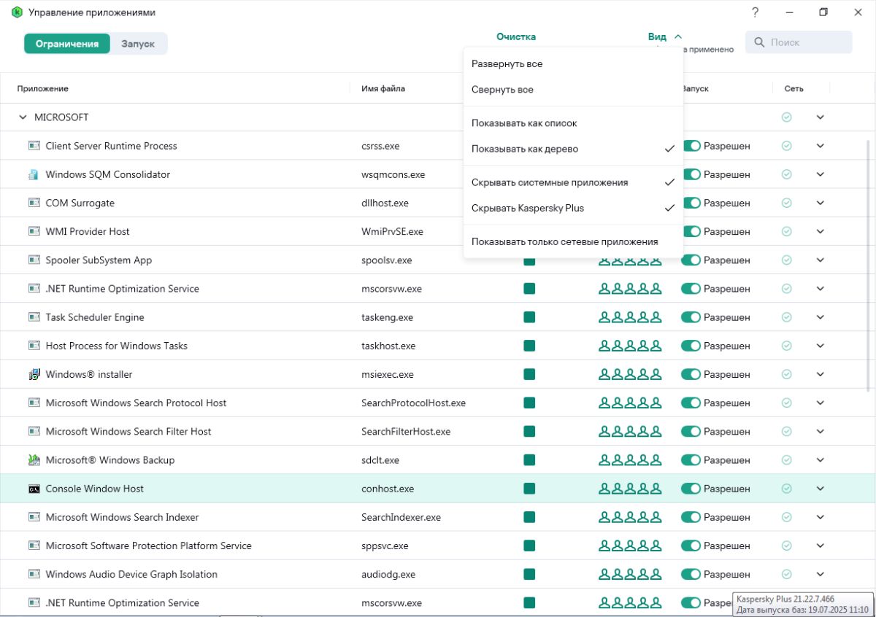The image size is (876, 617).
Task: Expand the row chevron for Console Window Host
Action: tap(820, 489)
